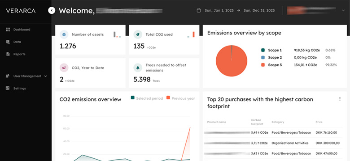This screenshot has width=350, height=161.
Task: Collapse the sidebar with the back arrow button
Action: pos(52,10)
